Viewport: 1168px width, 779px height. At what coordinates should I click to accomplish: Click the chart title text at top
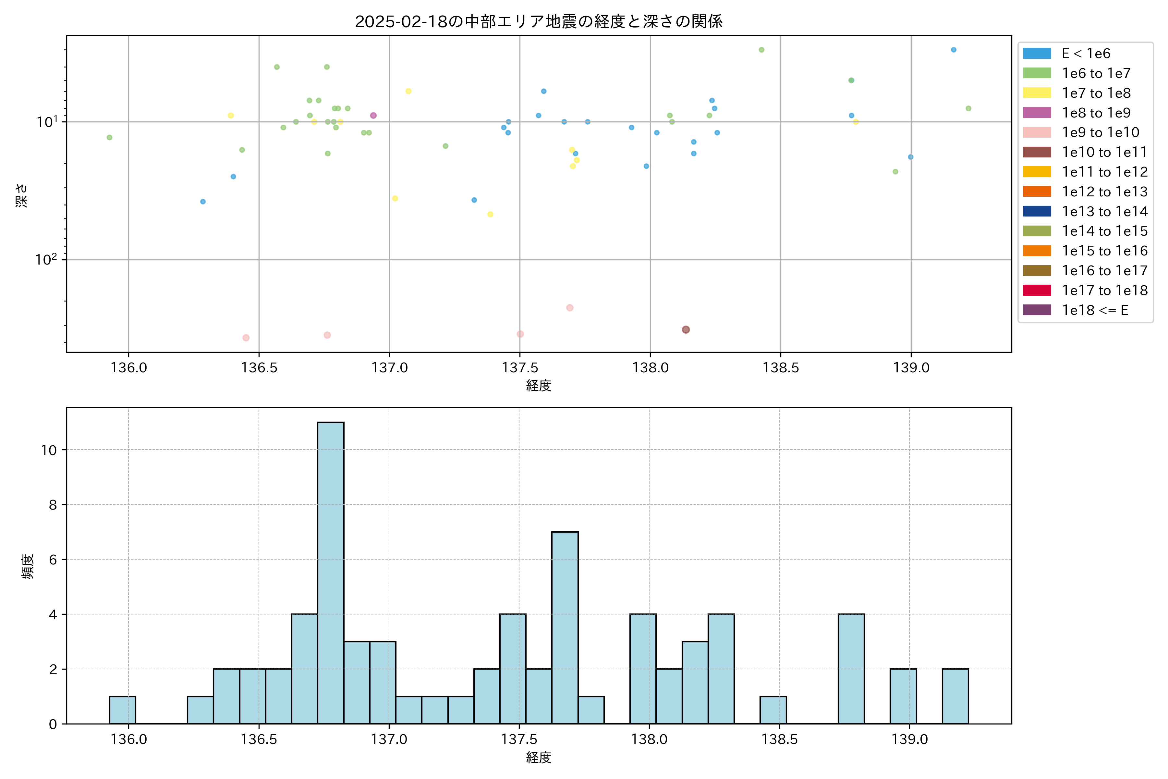tap(538, 21)
